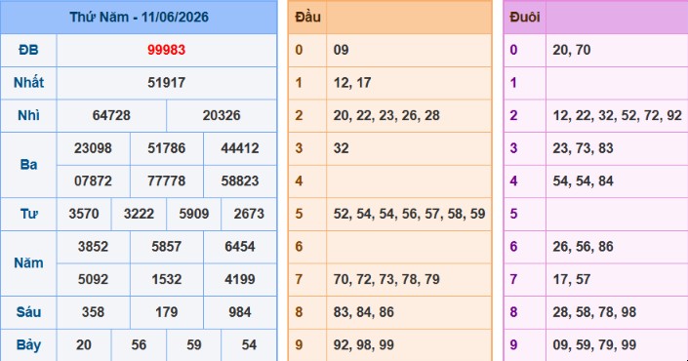This screenshot has height=361, width=688.
Task: Select Đầu 1 values 12, 17
Action: tap(352, 83)
